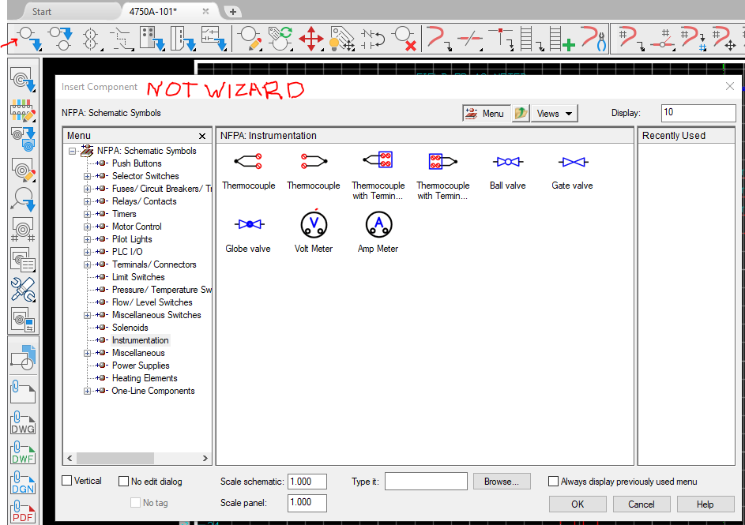The image size is (745, 525).
Task: Click inside the Scale schematic field
Action: click(307, 481)
